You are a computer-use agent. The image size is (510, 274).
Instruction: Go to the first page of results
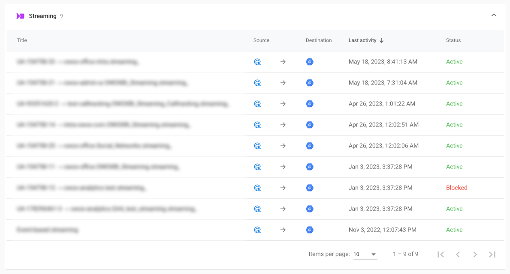441,255
